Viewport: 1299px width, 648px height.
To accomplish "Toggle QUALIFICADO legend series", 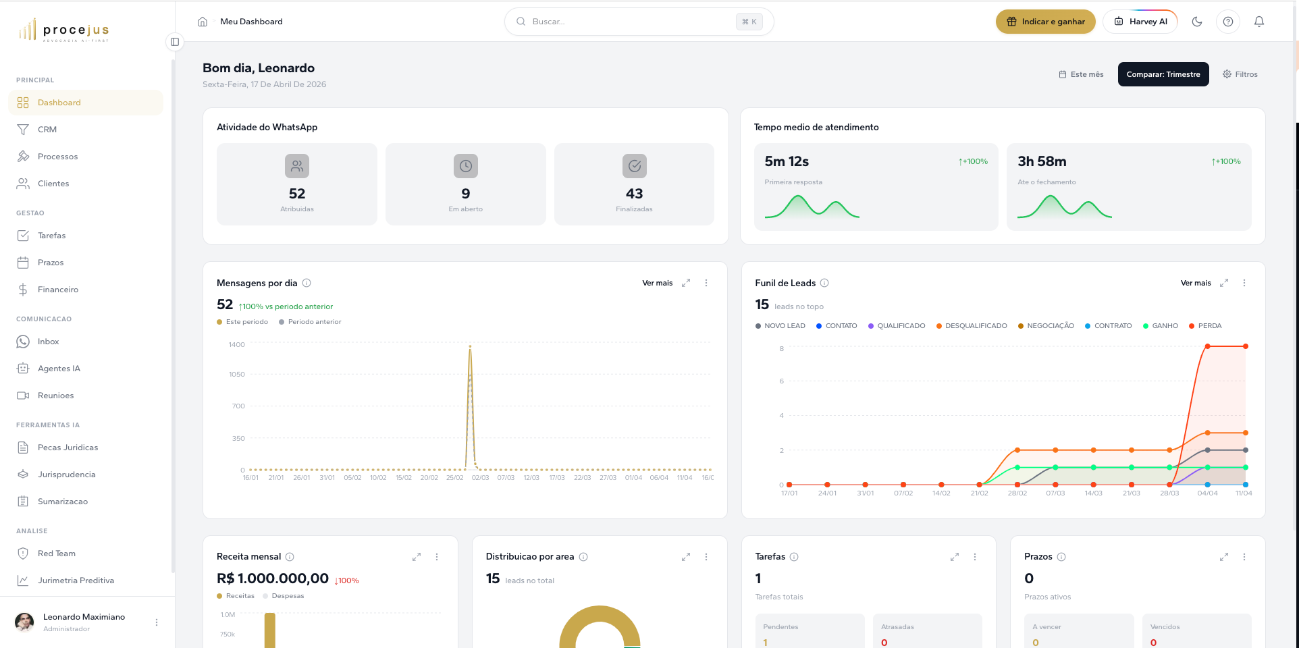I will (897, 326).
